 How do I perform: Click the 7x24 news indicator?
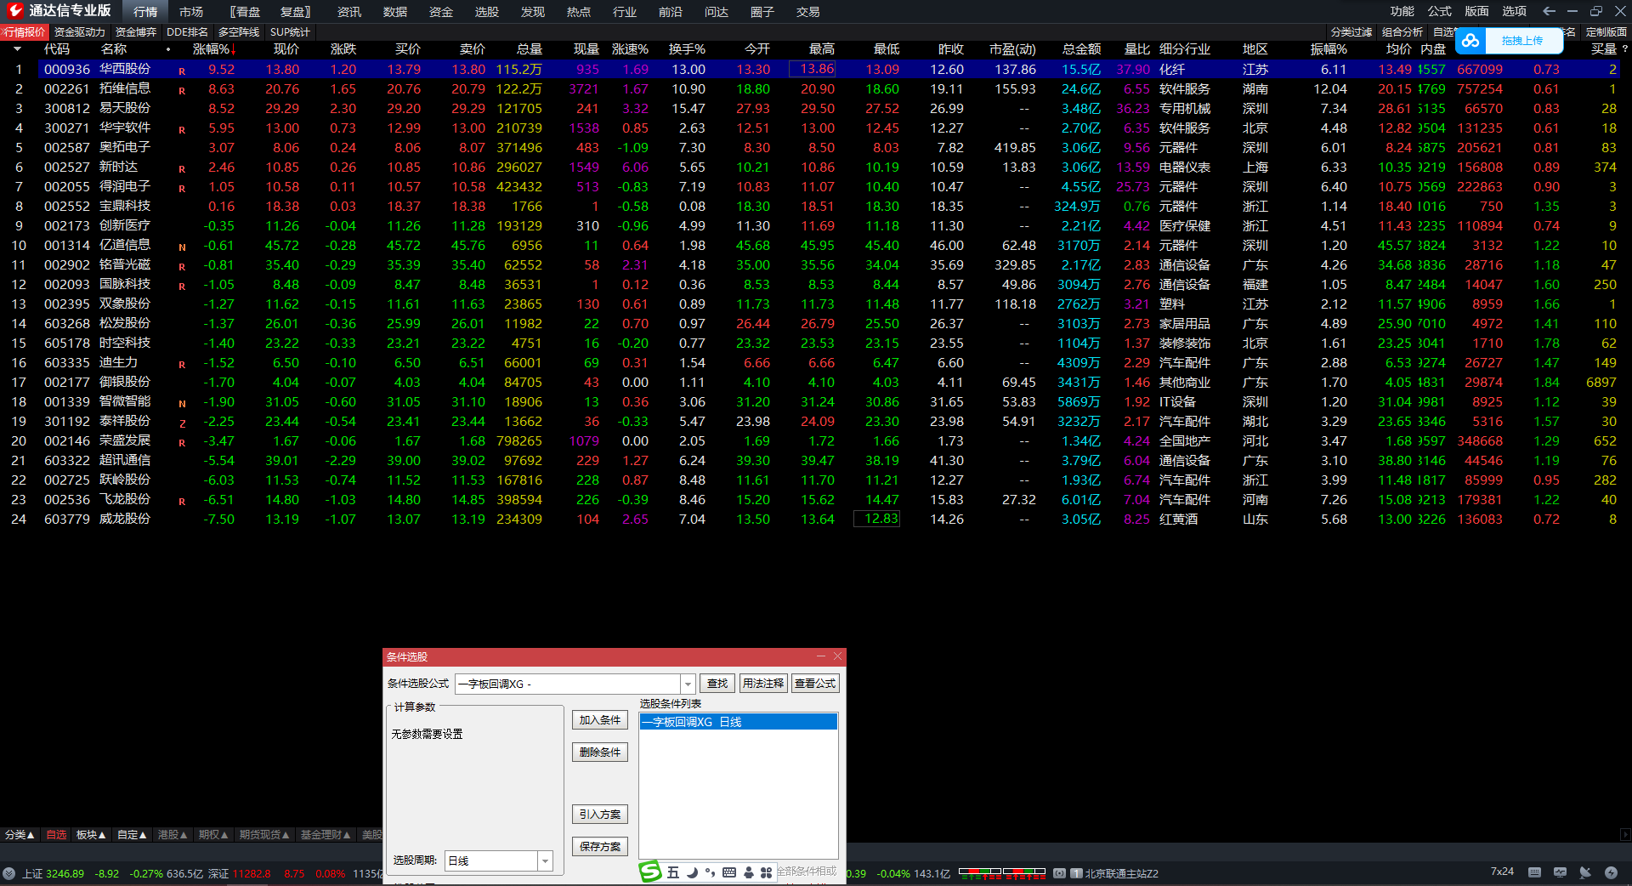(x=1502, y=872)
